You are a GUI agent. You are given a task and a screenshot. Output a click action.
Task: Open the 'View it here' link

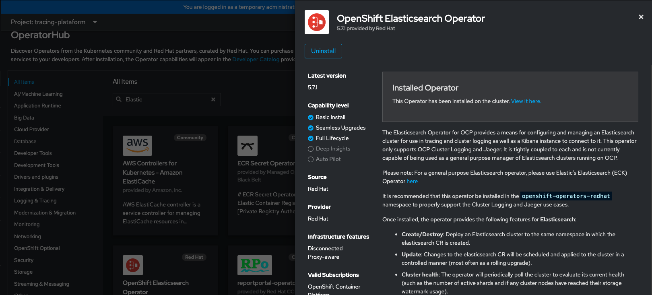click(526, 101)
